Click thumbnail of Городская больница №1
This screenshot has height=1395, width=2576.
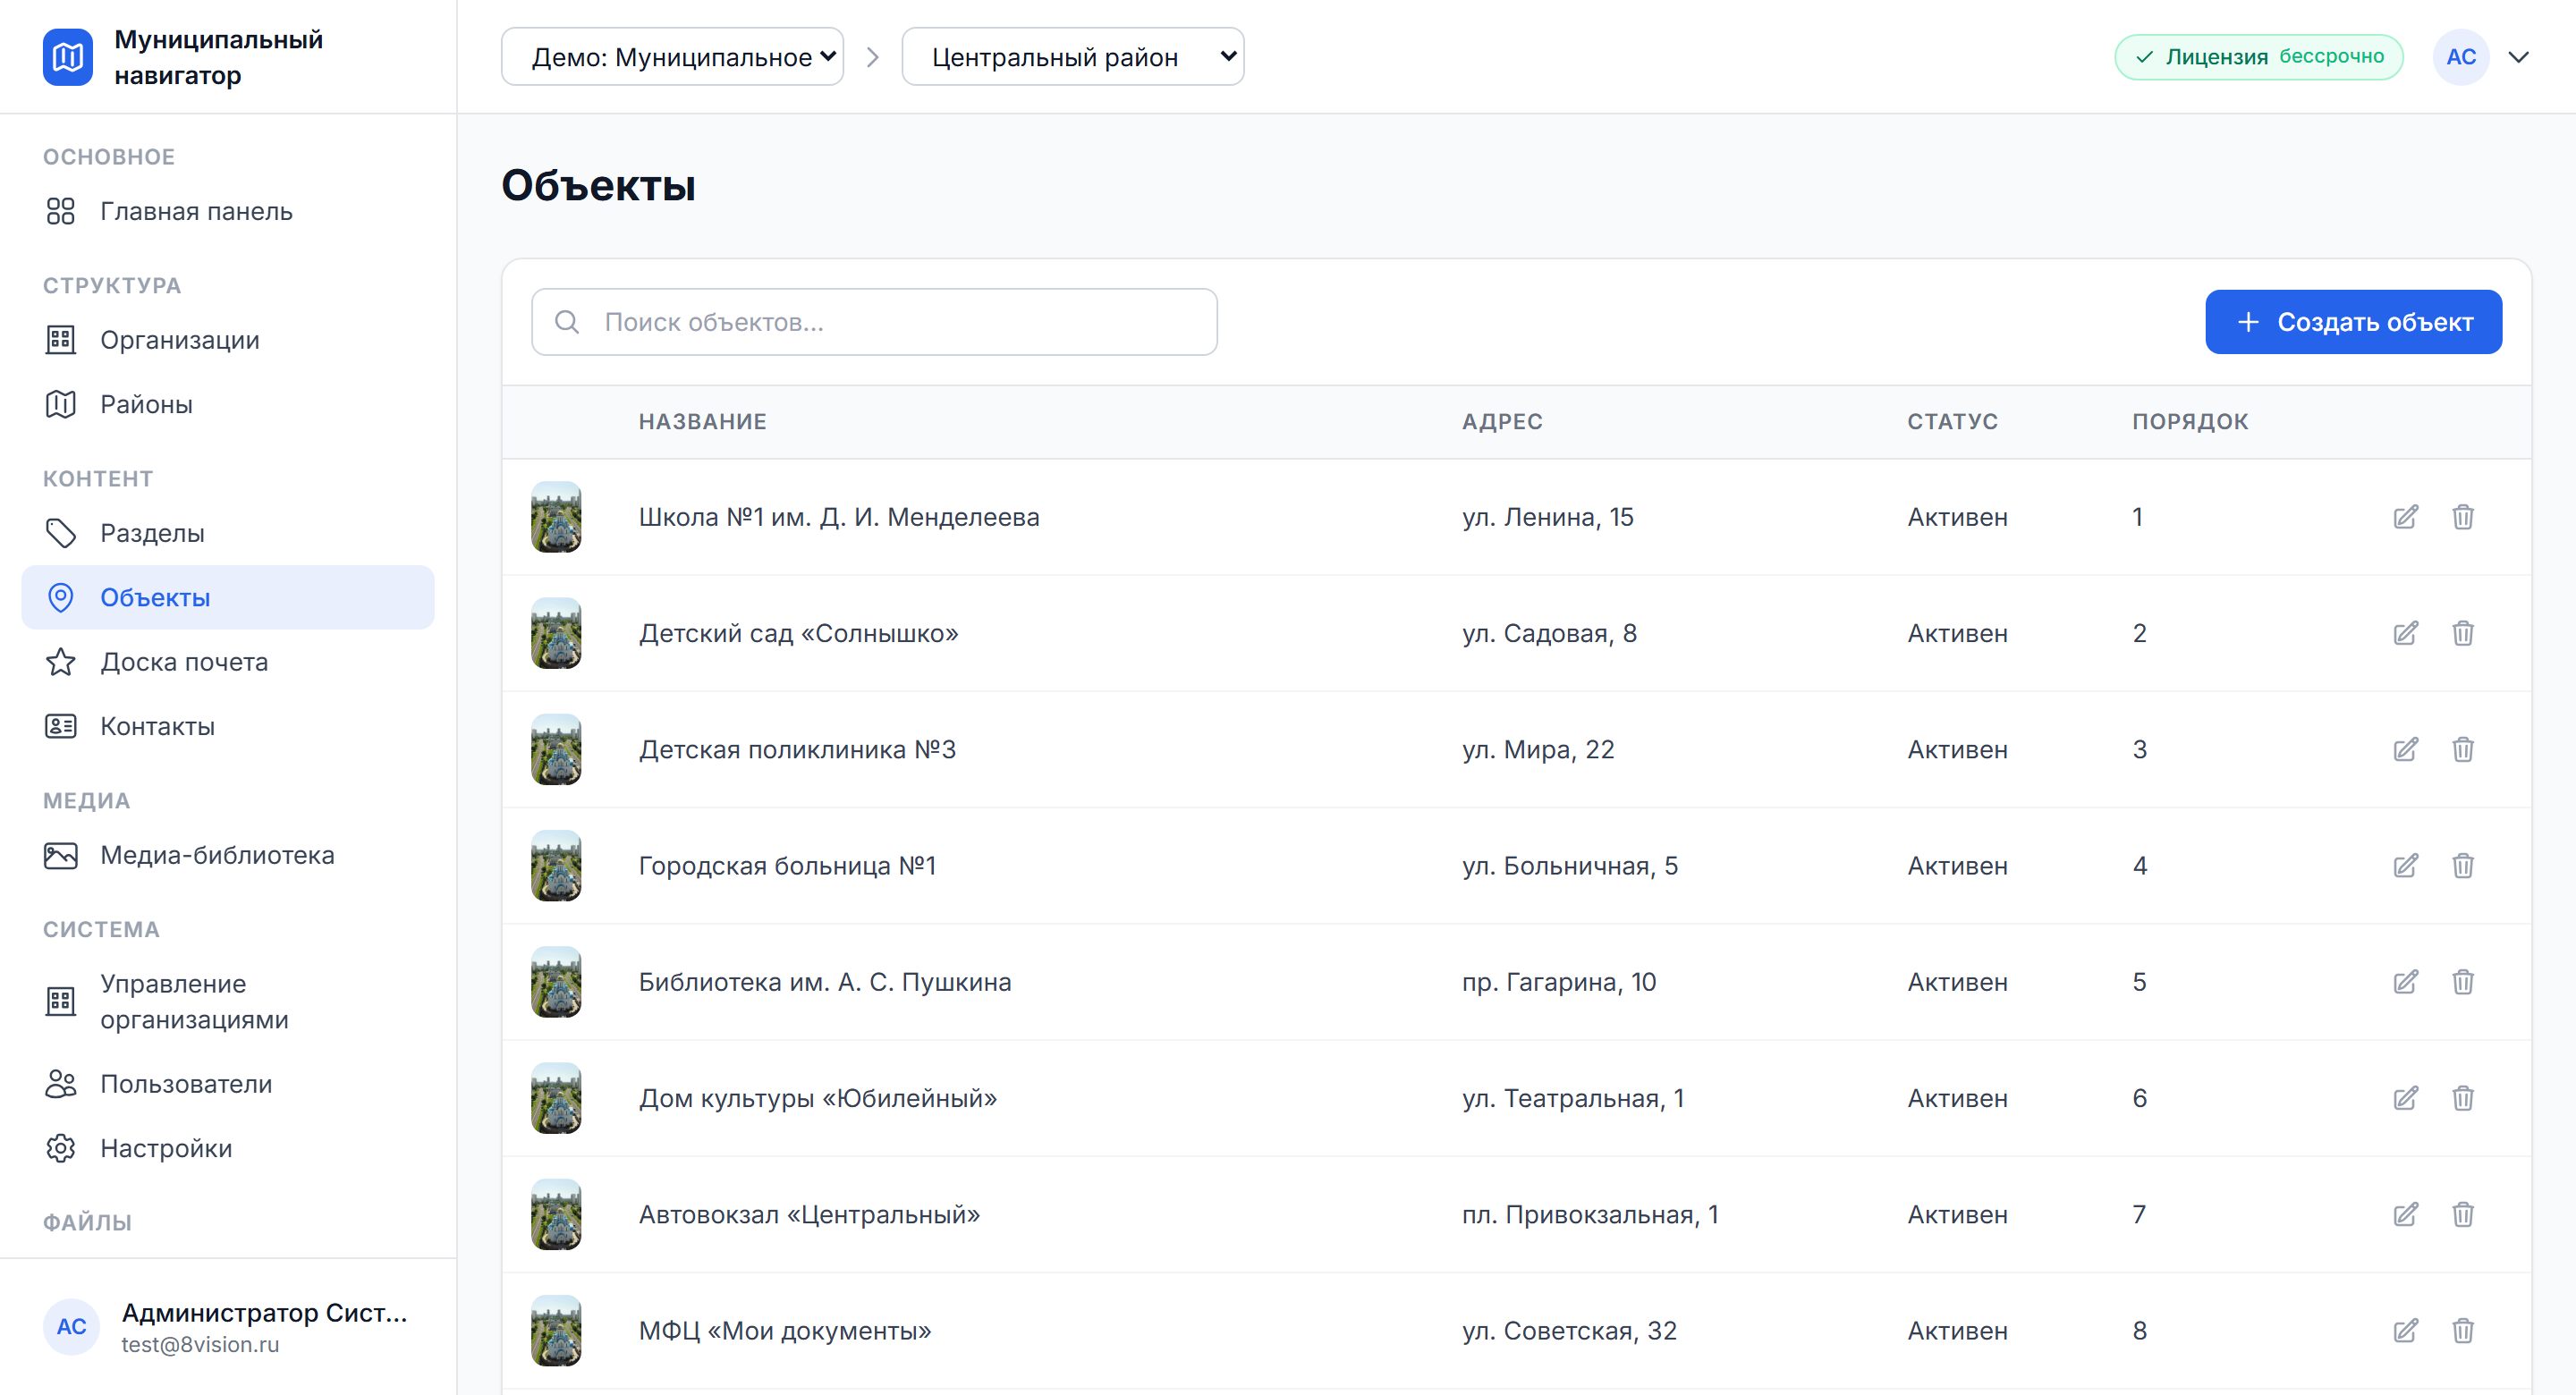(556, 866)
